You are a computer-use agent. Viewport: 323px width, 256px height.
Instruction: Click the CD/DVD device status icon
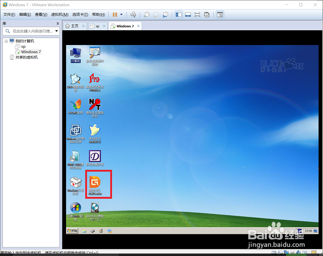click(280, 252)
